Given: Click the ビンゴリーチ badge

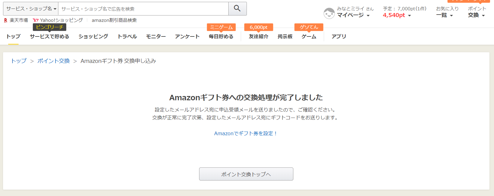Looking at the screenshot, I should pos(50,27).
